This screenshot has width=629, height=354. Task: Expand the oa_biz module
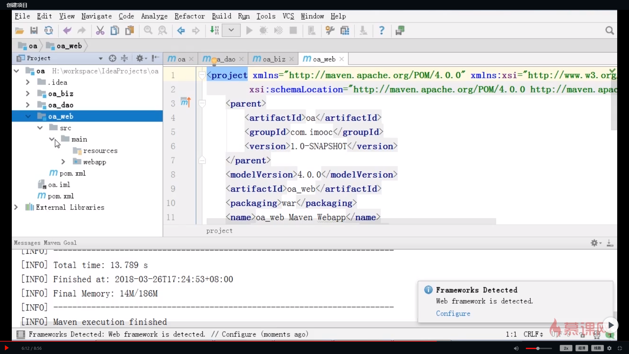28,94
